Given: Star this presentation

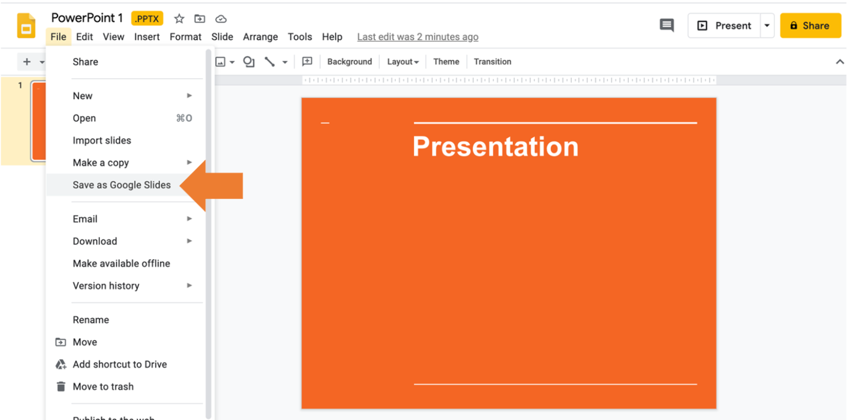Looking at the screenshot, I should pyautogui.click(x=179, y=18).
